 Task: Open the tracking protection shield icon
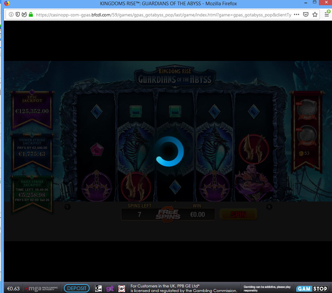coord(18,14)
